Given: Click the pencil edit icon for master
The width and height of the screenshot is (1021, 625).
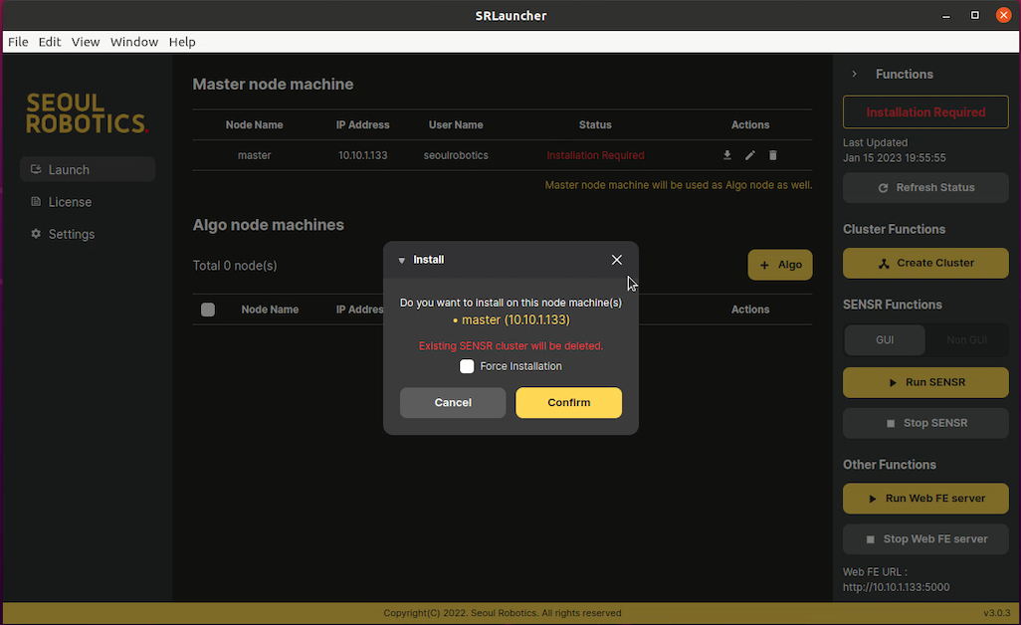Looking at the screenshot, I should point(750,155).
